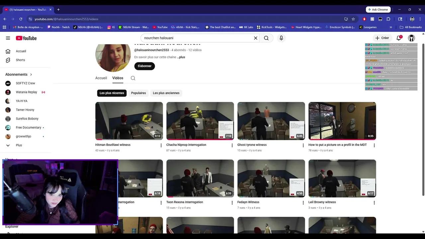This screenshot has width=425, height=239.
Task: Click the S'abonner subscribe button
Action: point(144,66)
